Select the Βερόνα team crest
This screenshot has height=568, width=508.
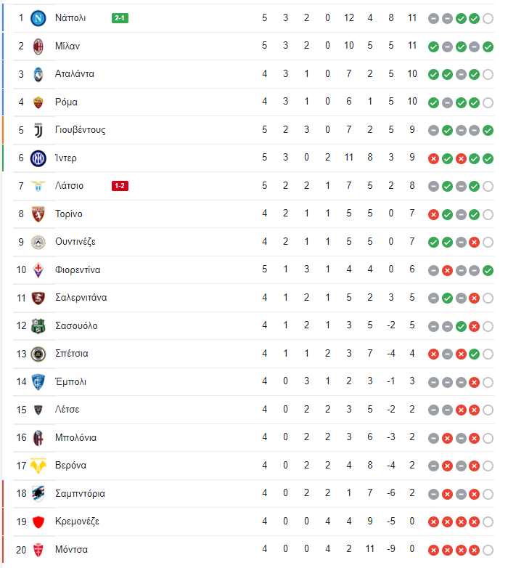(x=38, y=466)
